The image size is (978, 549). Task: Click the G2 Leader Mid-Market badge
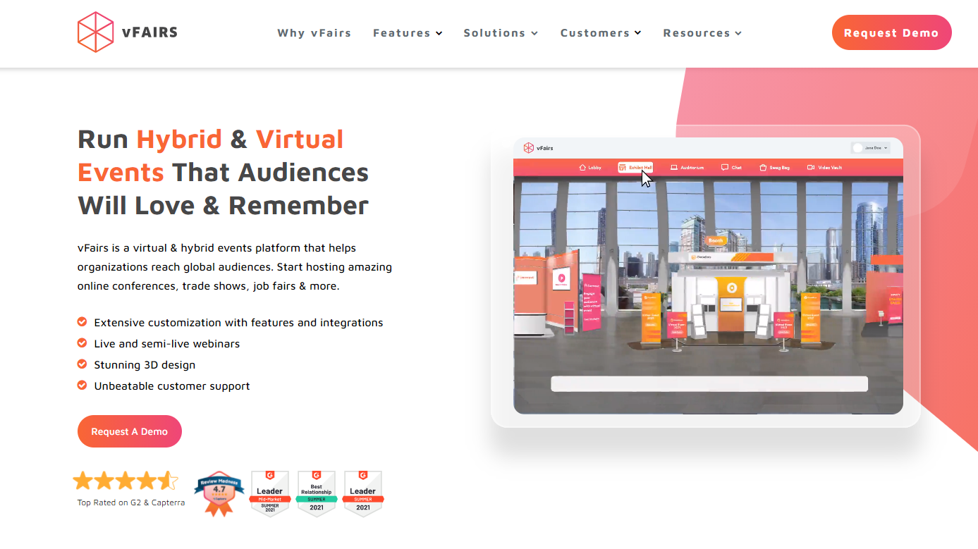click(x=269, y=493)
